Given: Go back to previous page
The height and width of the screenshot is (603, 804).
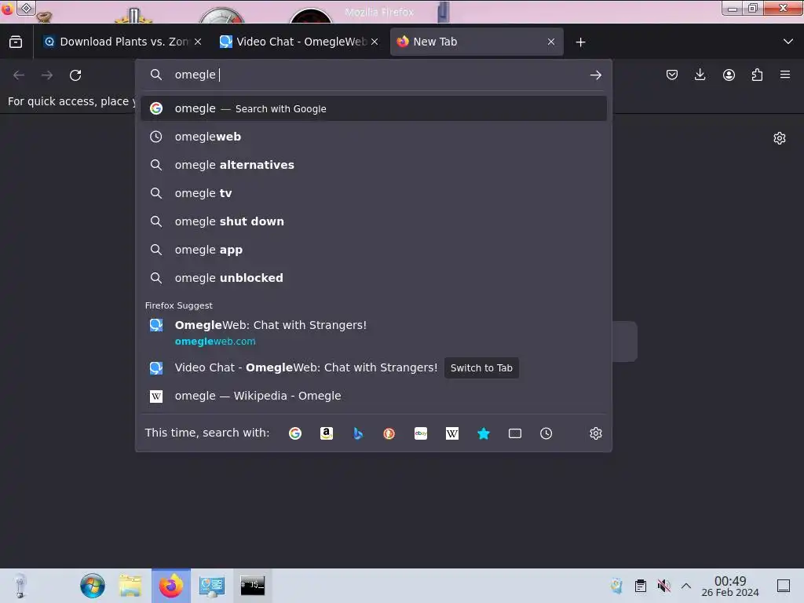Looking at the screenshot, I should coord(19,75).
